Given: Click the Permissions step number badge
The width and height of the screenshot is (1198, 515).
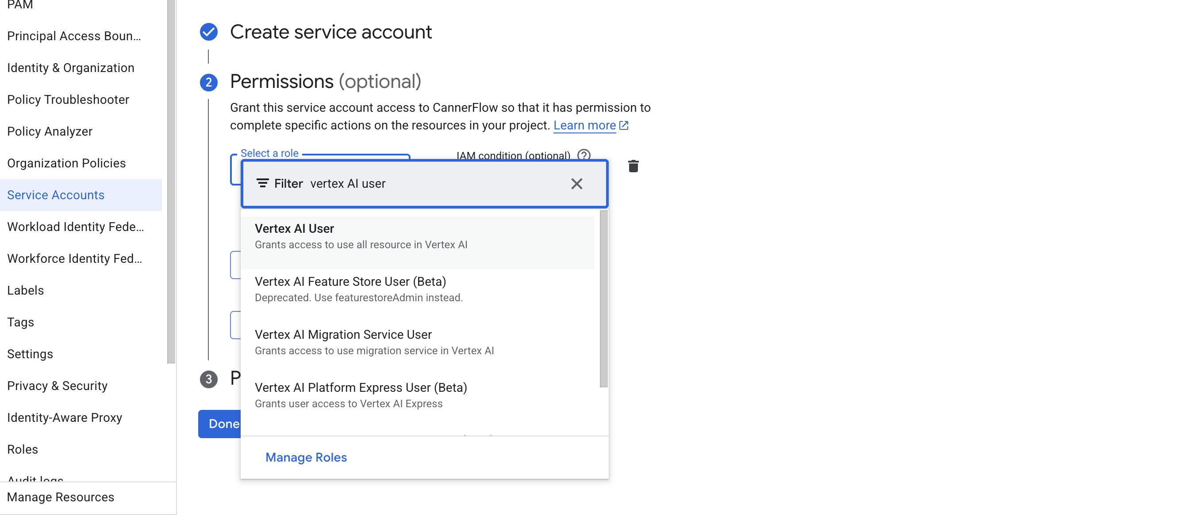Looking at the screenshot, I should point(208,82).
